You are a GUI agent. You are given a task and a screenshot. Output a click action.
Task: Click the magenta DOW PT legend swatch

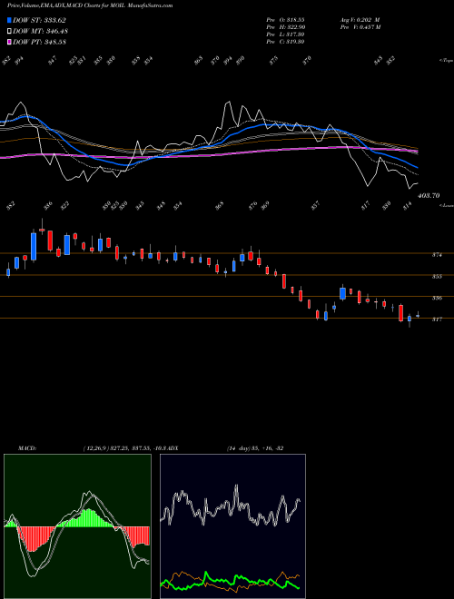point(10,42)
